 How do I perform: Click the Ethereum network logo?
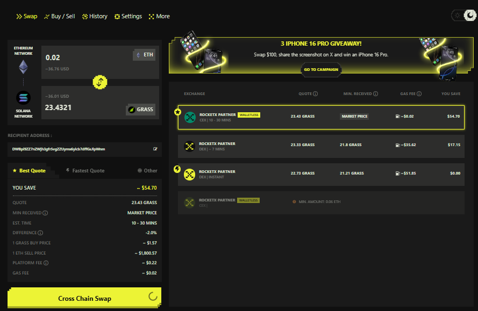coord(23,67)
